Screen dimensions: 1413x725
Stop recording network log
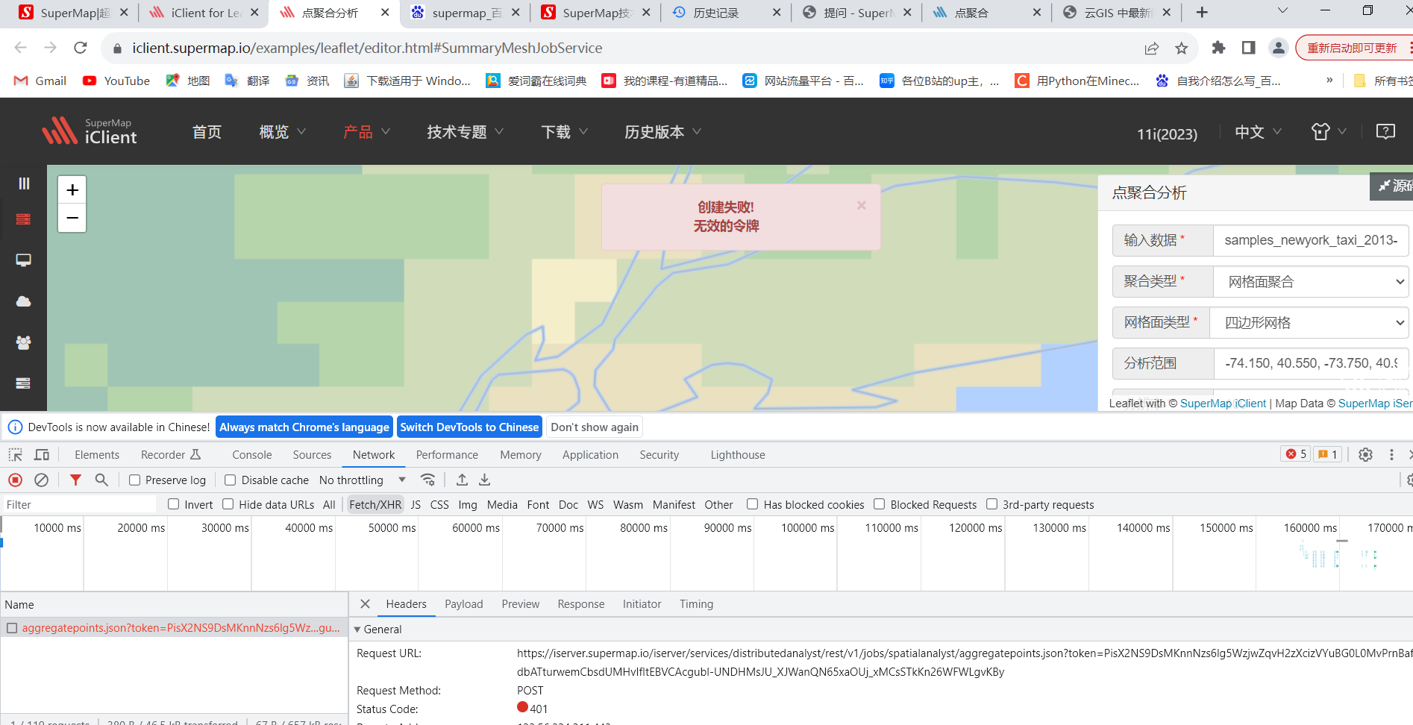click(x=15, y=480)
